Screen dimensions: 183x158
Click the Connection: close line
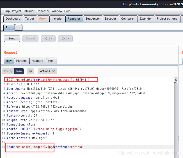click(21, 124)
